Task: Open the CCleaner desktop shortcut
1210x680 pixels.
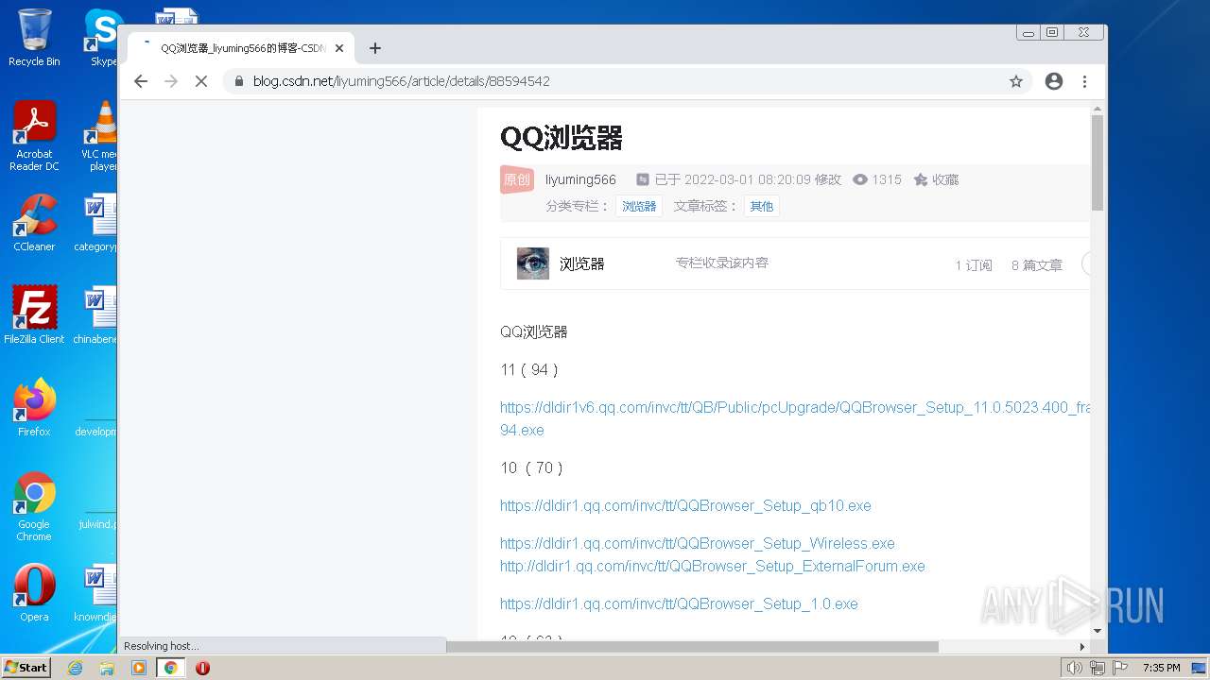Action: click(x=34, y=223)
